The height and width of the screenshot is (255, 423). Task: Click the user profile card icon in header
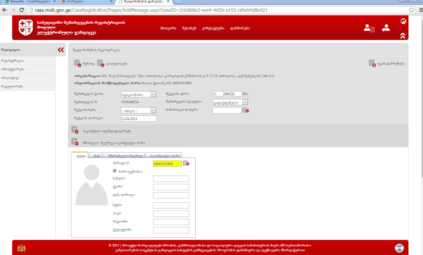(369, 28)
